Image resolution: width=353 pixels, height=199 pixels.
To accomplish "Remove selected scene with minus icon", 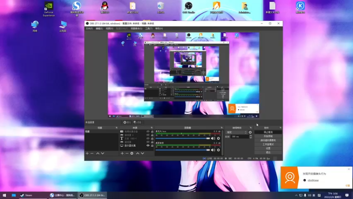I will [x=92, y=153].
